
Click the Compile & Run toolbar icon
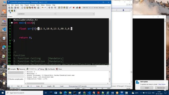64,8
